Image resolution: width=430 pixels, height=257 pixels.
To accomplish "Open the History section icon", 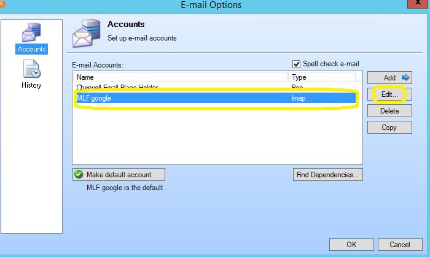I will (31, 69).
